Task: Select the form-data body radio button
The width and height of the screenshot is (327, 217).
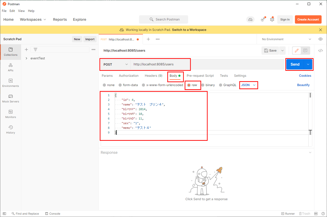Action: [x=120, y=85]
